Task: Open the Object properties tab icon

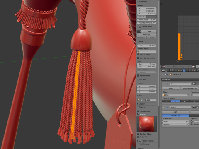Action: 179,70
